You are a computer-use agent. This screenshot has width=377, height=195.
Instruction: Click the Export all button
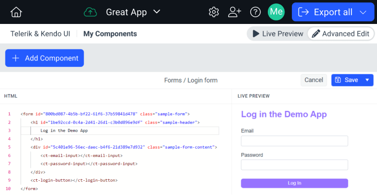333,12
